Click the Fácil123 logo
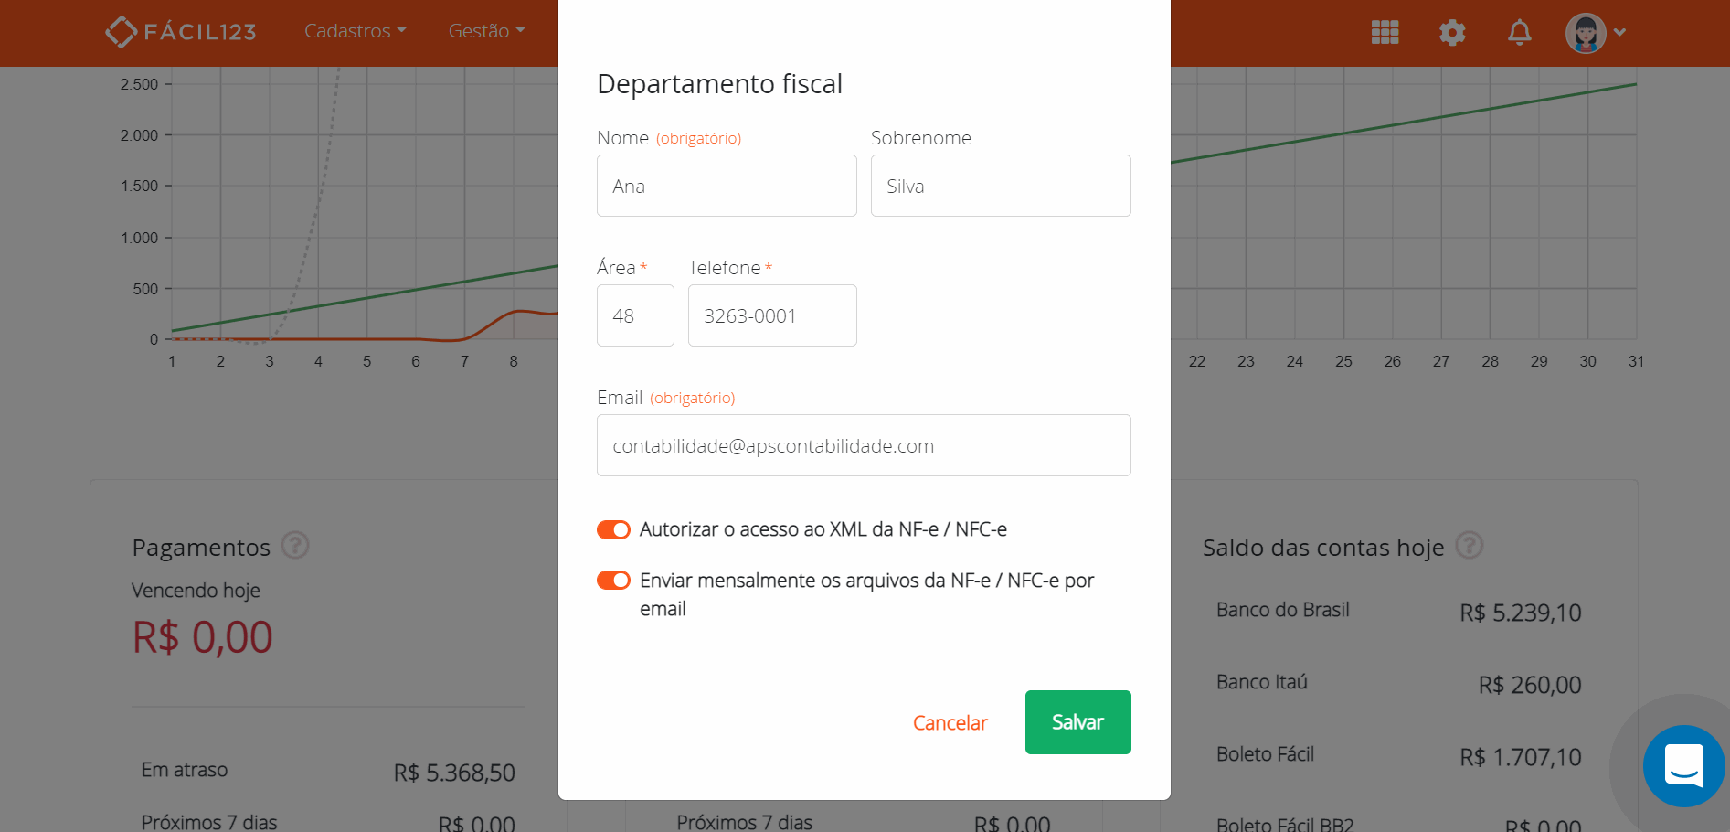Image resolution: width=1730 pixels, height=832 pixels. [180, 30]
